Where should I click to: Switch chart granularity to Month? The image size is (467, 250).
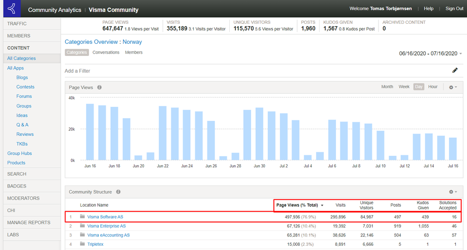(x=387, y=87)
